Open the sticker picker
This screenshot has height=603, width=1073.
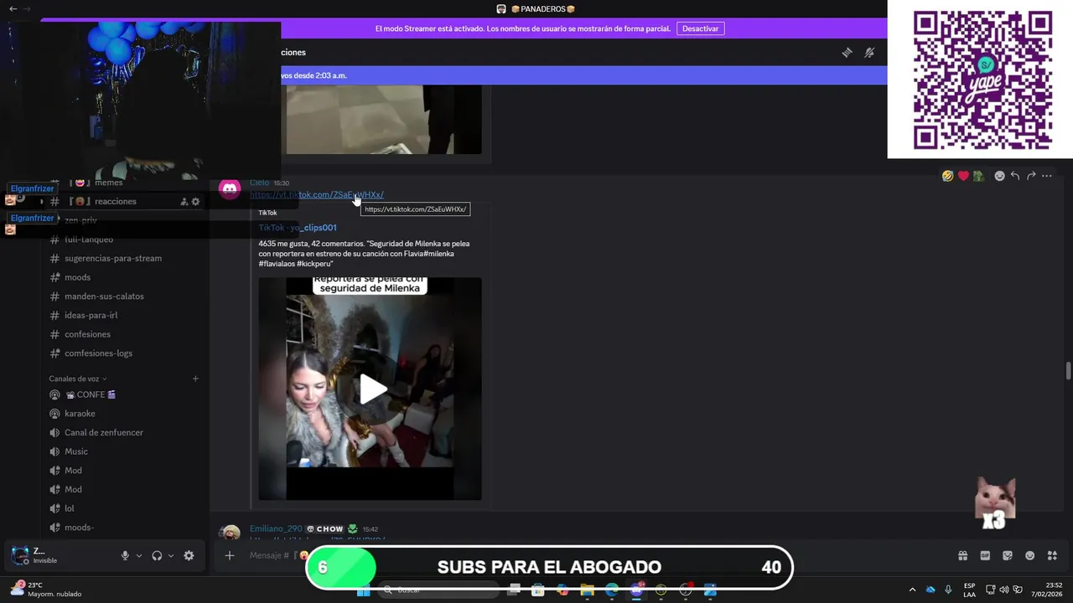[x=1008, y=555]
